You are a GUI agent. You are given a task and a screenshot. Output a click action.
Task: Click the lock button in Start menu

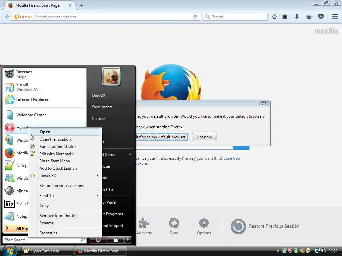tap(115, 240)
